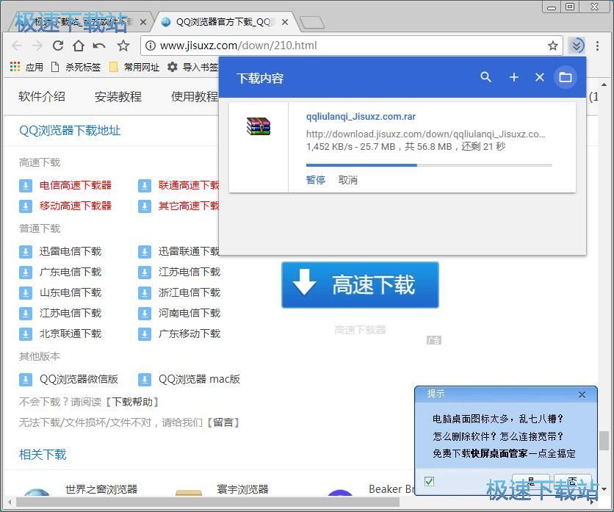The width and height of the screenshot is (614, 512).
Task: Click the vertical scrollbar thumb
Action: (x=604, y=441)
